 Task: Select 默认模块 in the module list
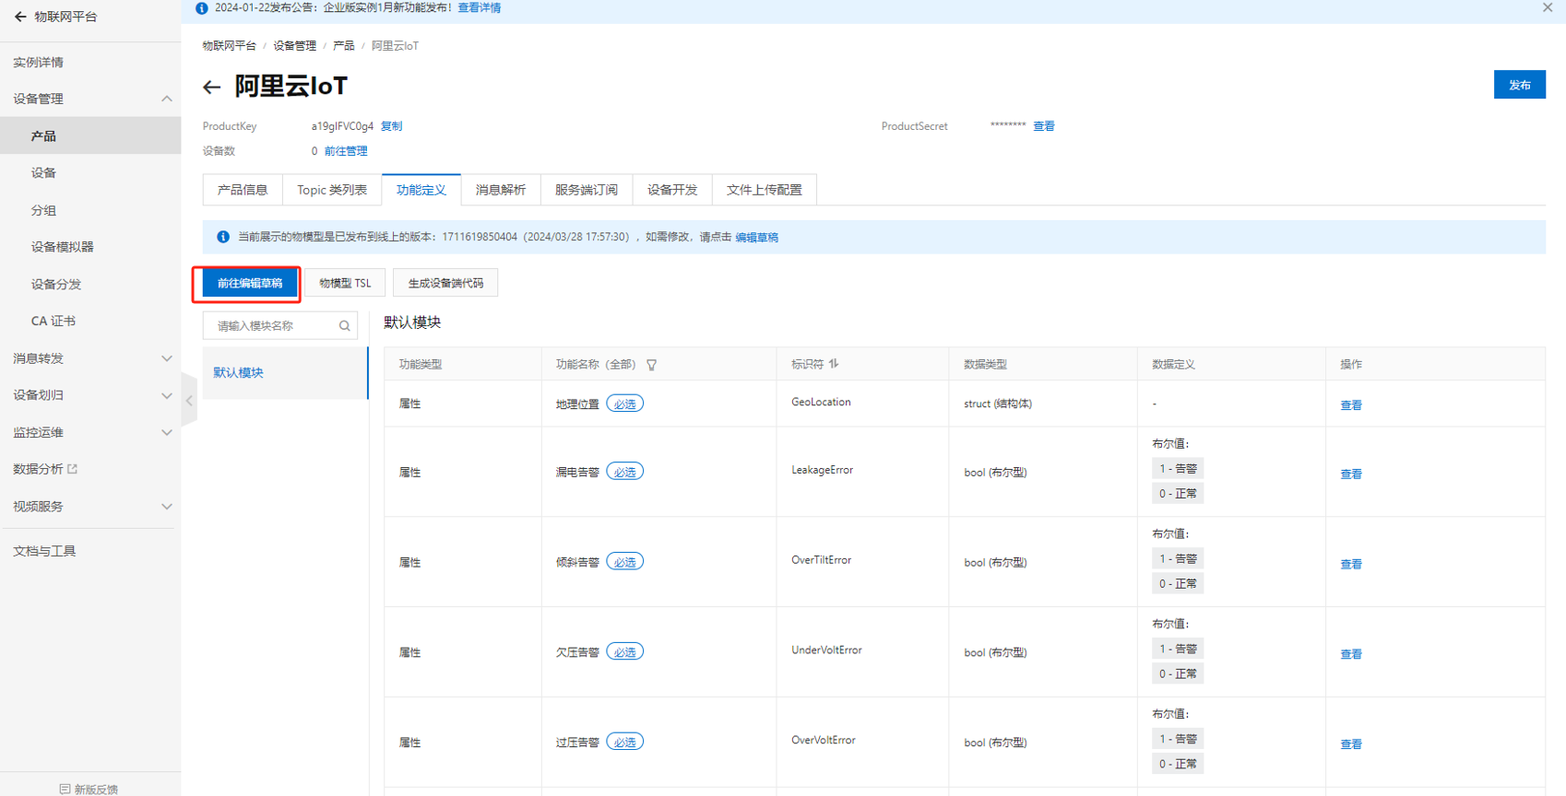[x=285, y=373]
